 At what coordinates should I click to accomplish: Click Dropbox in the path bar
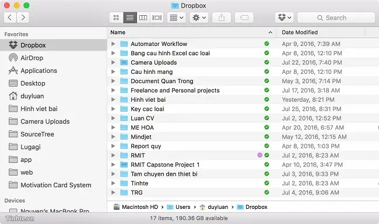[252, 207]
